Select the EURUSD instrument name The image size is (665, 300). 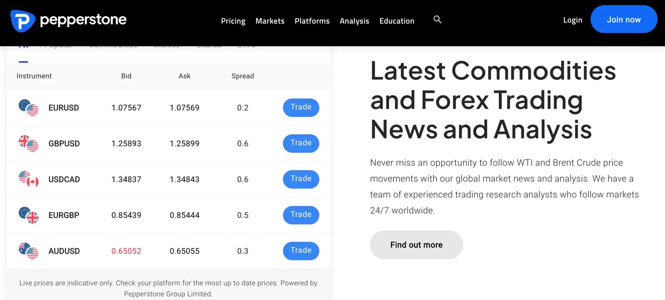(64, 108)
